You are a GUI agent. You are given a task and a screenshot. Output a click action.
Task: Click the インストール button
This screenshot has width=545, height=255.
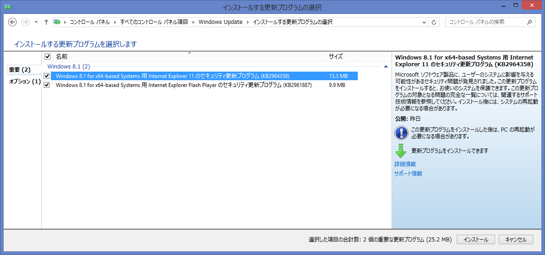point(476,240)
